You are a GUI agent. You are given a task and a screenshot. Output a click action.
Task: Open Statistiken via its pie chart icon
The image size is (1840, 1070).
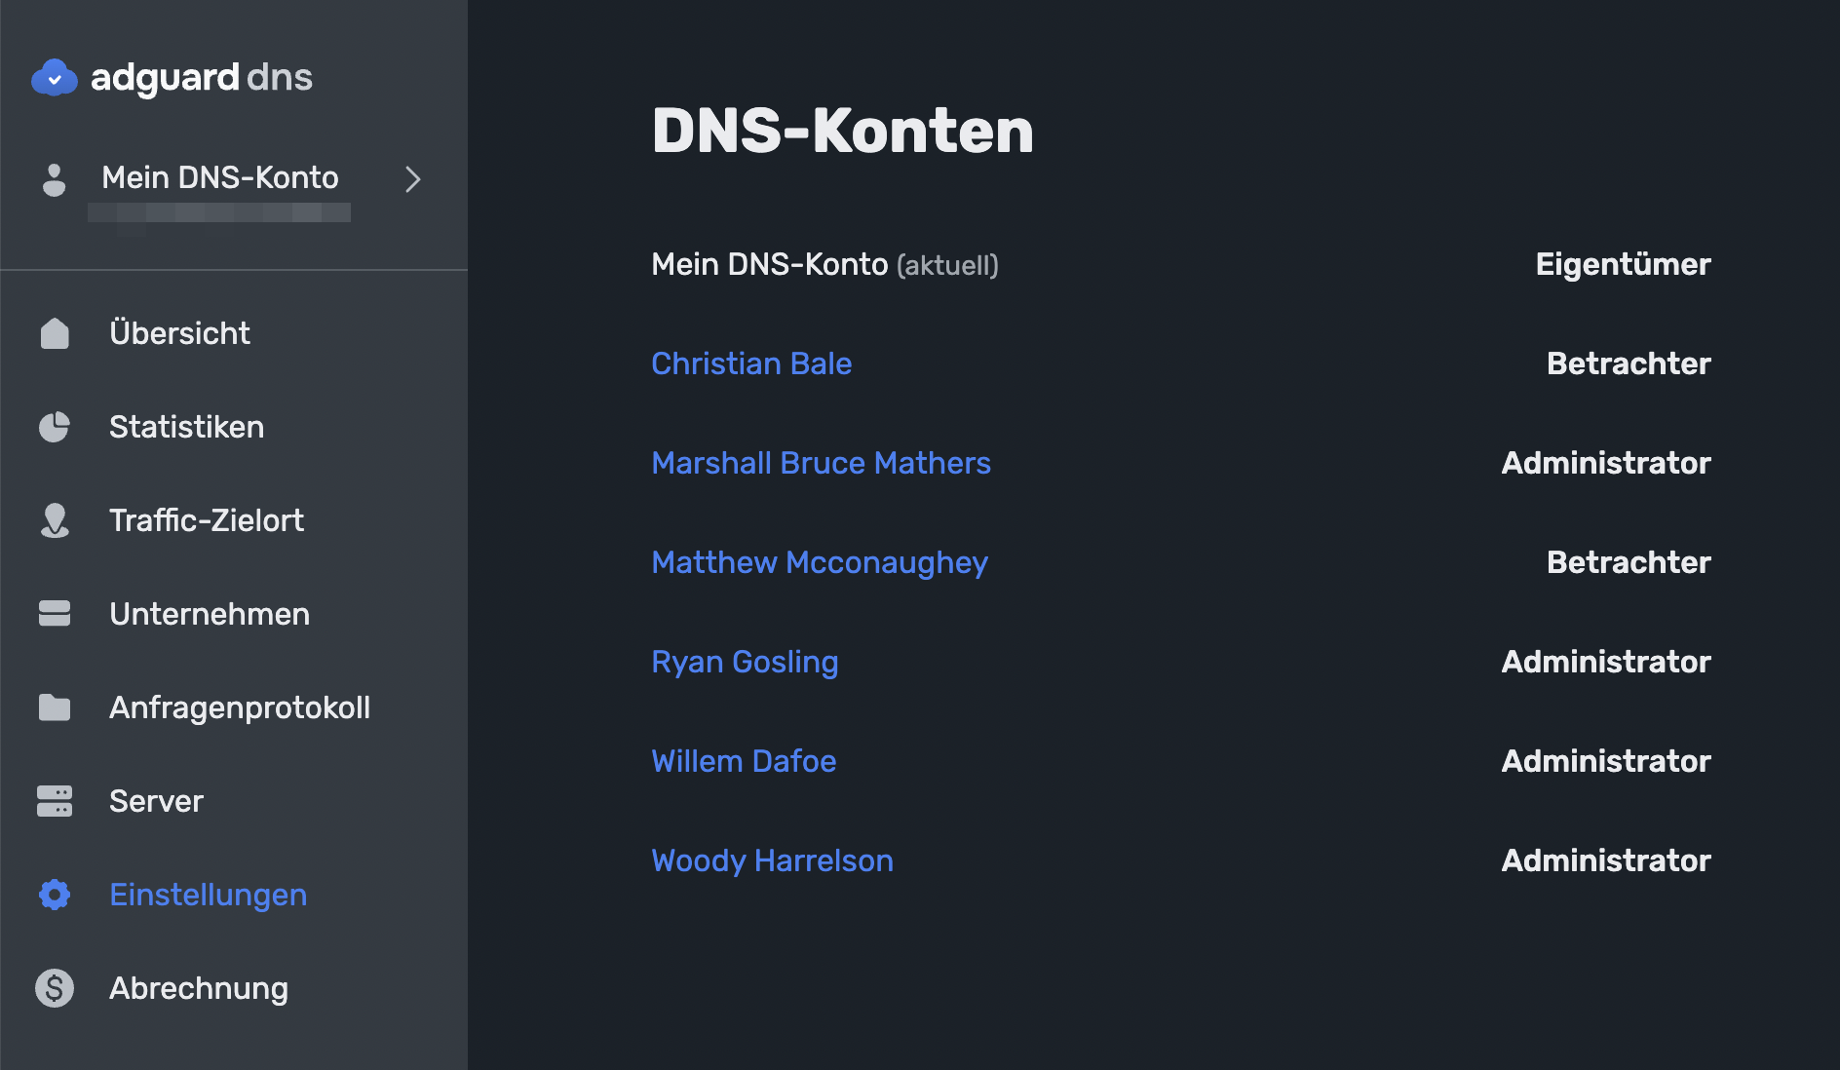(x=55, y=427)
